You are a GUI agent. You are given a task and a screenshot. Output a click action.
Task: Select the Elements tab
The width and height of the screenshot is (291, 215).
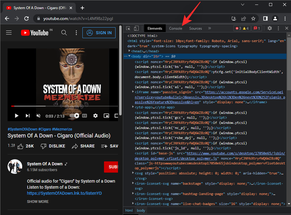coord(155,28)
